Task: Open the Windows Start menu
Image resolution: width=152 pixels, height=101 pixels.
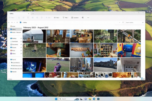Action: [56, 99]
